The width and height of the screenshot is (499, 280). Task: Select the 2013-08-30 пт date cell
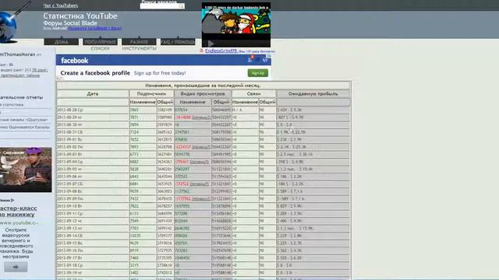(93, 124)
